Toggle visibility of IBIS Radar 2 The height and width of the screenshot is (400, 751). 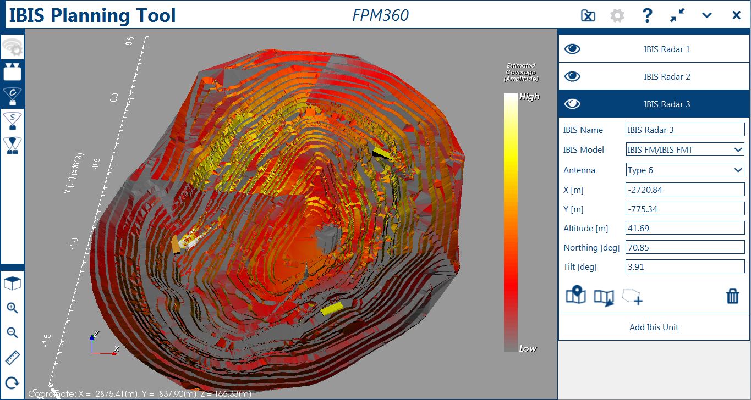tap(573, 76)
